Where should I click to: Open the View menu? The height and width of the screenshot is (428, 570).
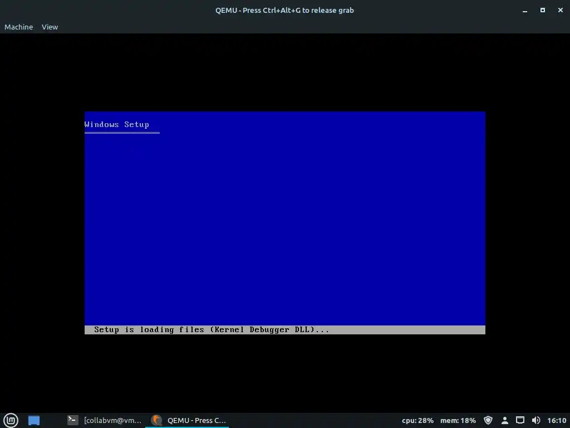(50, 27)
